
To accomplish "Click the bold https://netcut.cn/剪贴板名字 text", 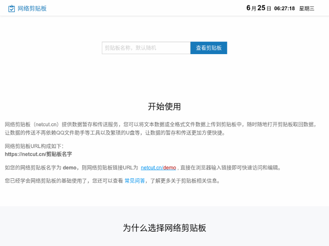I will [38, 155].
